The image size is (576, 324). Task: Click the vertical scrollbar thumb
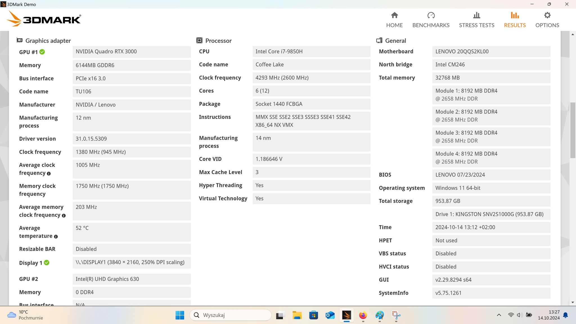click(x=573, y=130)
